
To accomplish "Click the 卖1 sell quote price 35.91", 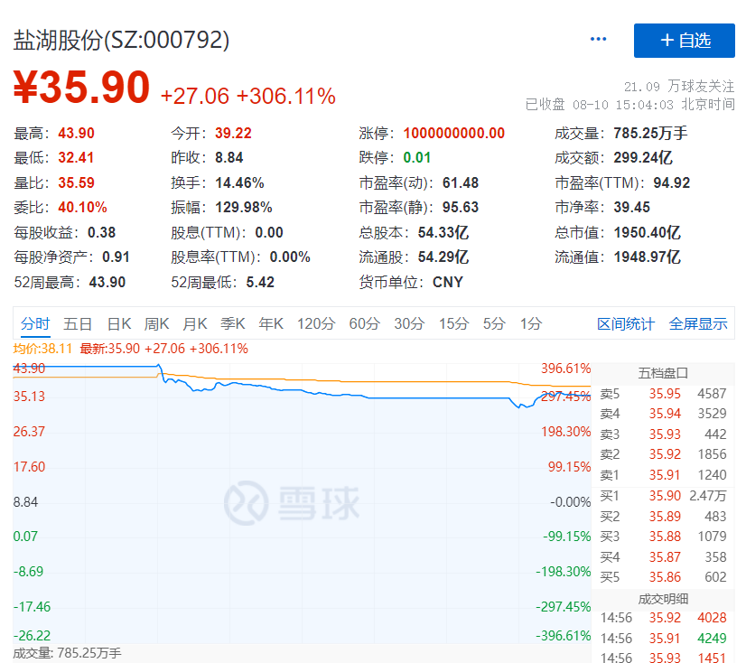I will tap(664, 472).
